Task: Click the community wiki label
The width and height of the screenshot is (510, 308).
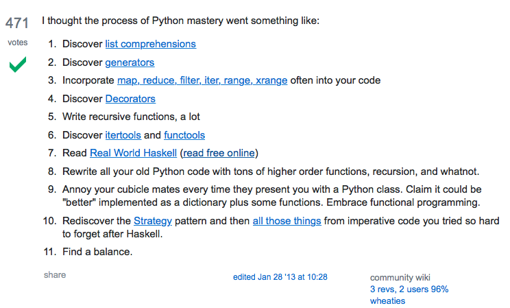Action: click(400, 277)
